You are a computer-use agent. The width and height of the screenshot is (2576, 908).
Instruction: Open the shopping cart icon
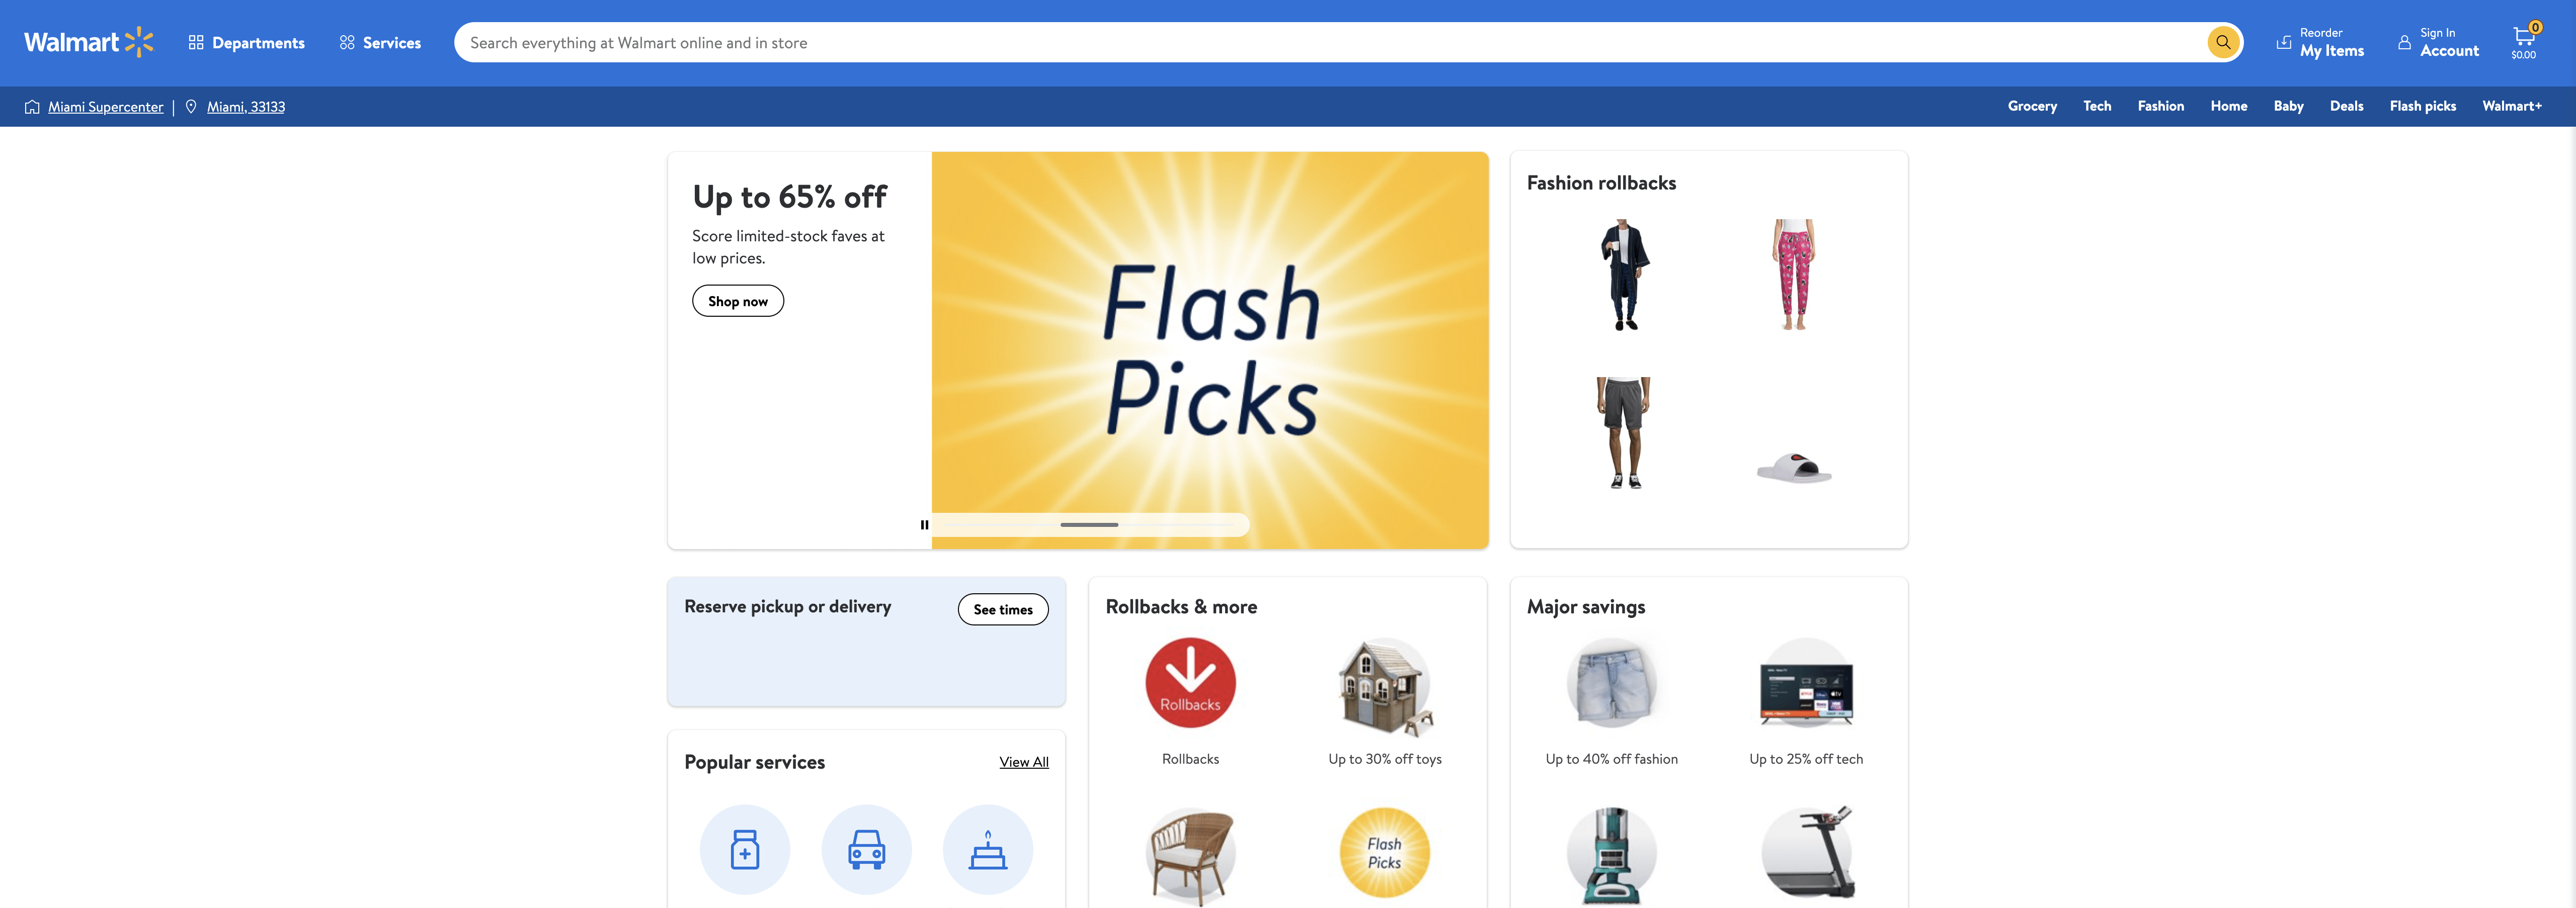pyautogui.click(x=2524, y=40)
